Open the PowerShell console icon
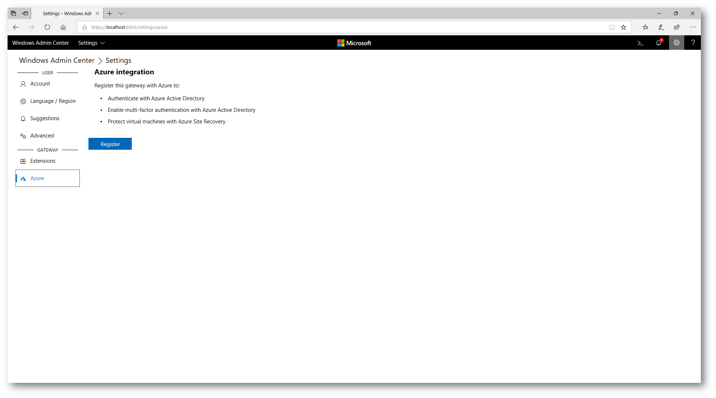Screen dimensions: 716x398 pyautogui.click(x=640, y=43)
